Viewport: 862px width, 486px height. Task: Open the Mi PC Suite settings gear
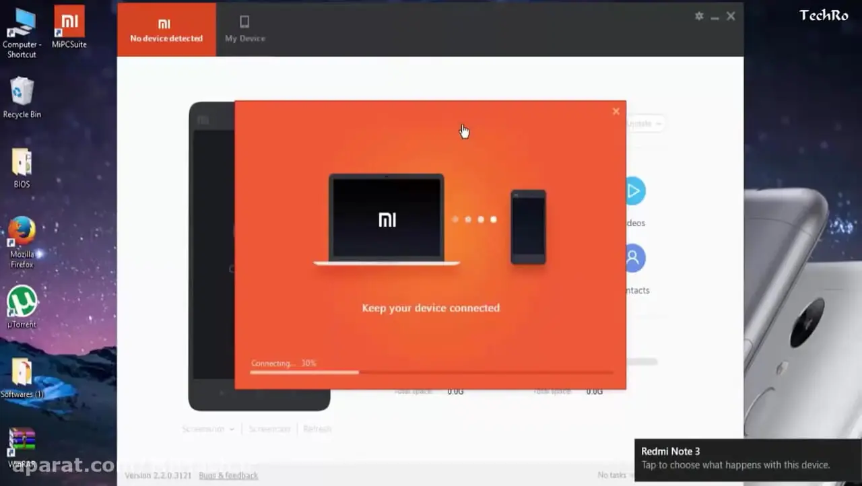699,15
